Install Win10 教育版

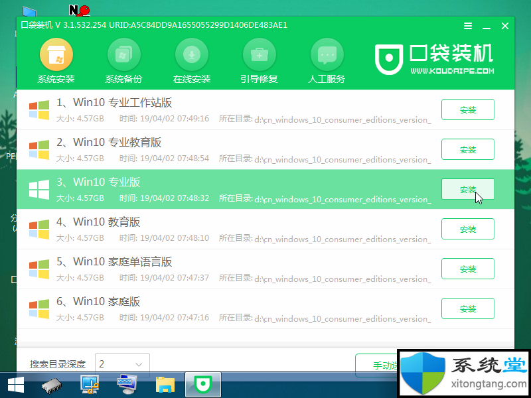coord(468,229)
